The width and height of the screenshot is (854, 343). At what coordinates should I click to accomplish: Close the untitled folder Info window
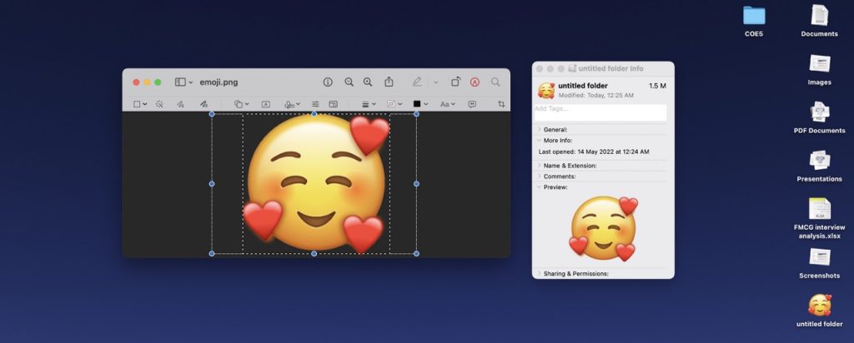[540, 69]
